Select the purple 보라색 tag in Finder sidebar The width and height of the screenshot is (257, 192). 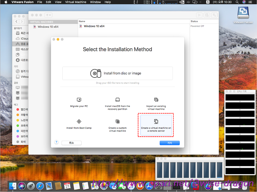22,136
